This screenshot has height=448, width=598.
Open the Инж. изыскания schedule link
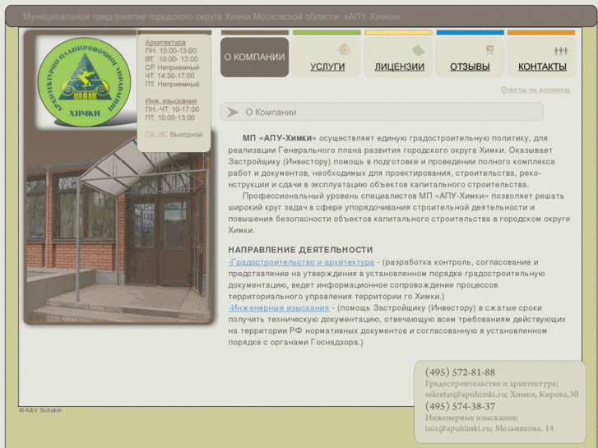[x=171, y=100]
